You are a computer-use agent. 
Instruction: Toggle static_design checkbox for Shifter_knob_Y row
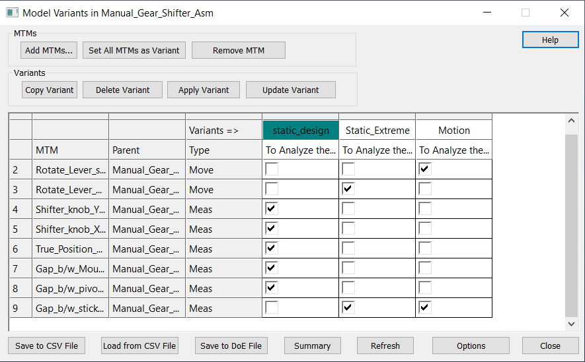tap(272, 209)
